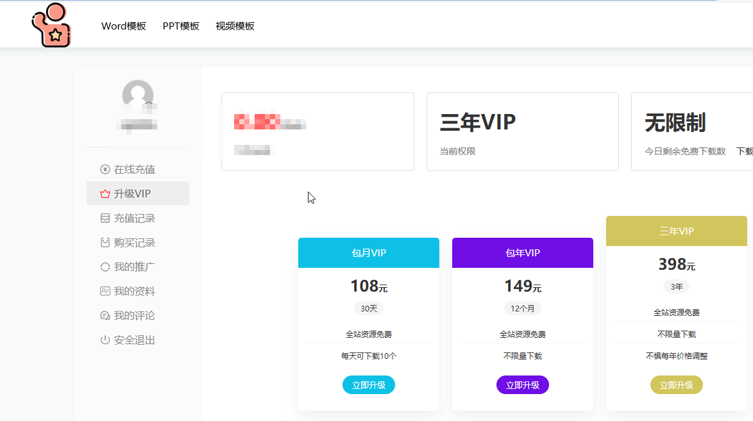The height and width of the screenshot is (421, 753).
Task: Click the crown icon beside 升级VIP
Action: coord(105,194)
